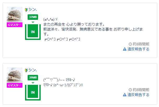
Task: Click the green down arrow below 37MB
Action: click(x=33, y=22)
